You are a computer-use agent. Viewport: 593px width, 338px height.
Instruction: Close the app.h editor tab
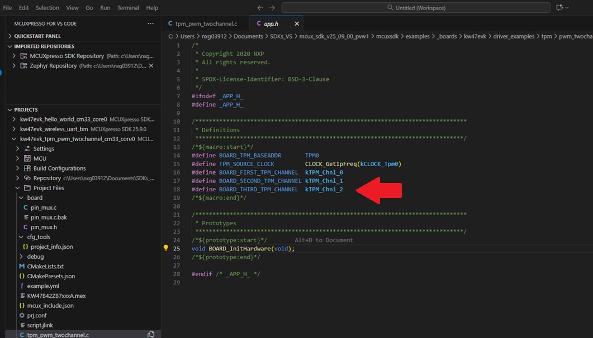click(297, 24)
